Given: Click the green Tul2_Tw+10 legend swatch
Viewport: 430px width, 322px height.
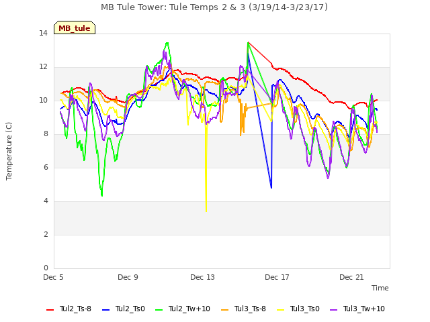Looking at the screenshot, I should point(159,310).
